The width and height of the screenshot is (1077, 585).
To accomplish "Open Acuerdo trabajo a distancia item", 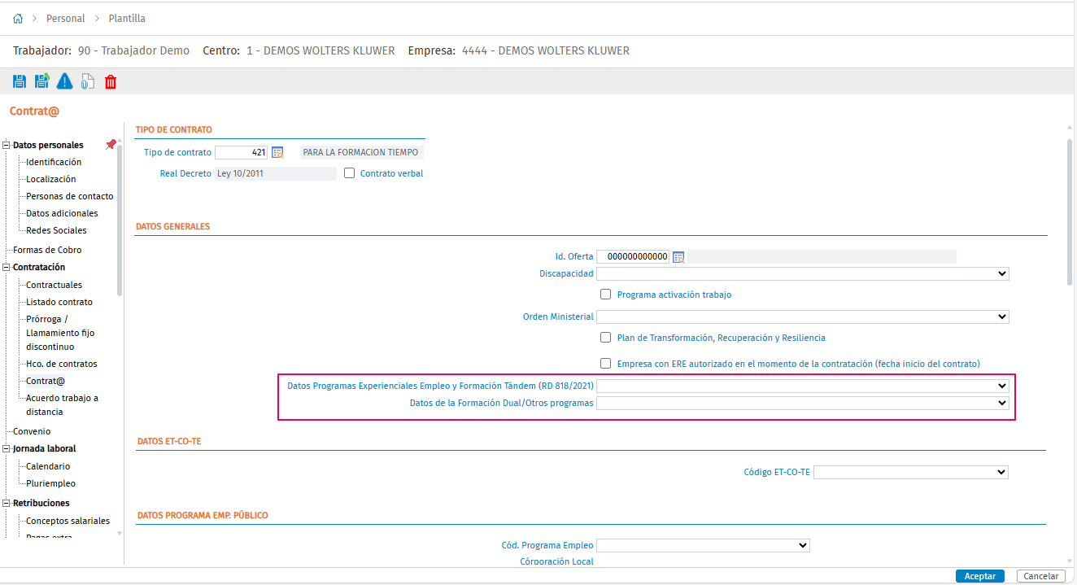I will tap(63, 405).
